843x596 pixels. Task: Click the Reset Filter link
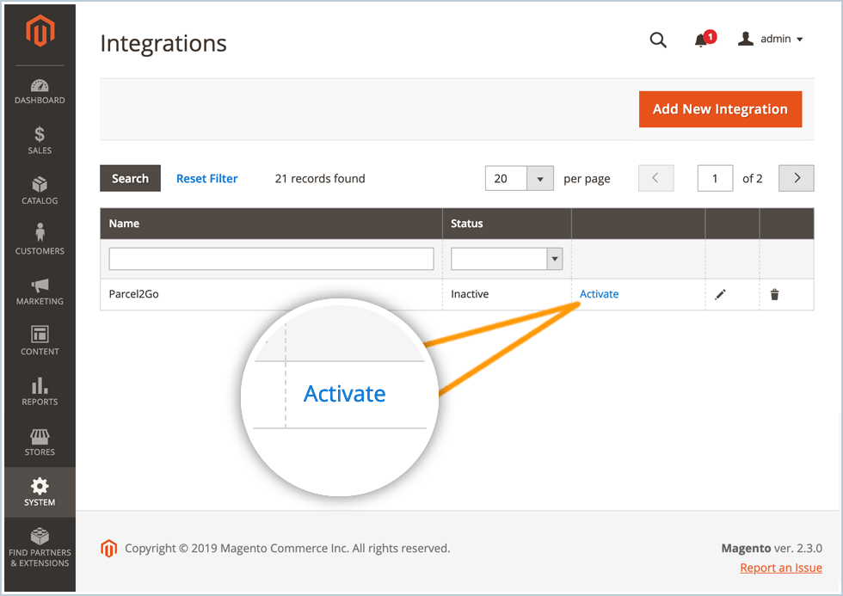point(206,179)
